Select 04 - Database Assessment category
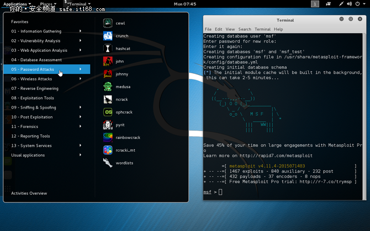370x231 pixels. pos(47,60)
